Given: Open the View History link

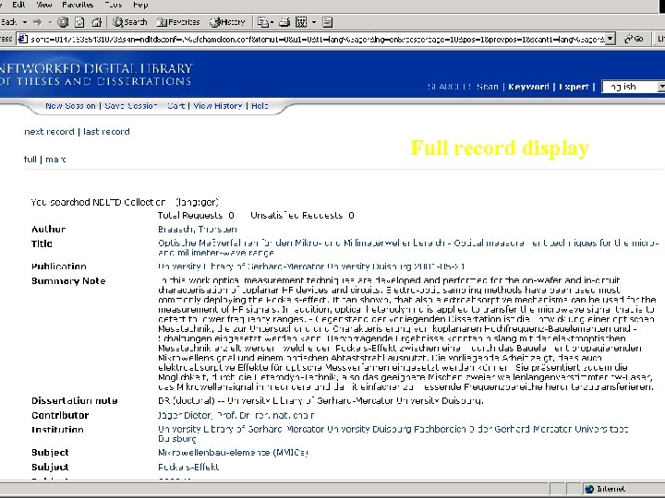Looking at the screenshot, I should point(218,106).
